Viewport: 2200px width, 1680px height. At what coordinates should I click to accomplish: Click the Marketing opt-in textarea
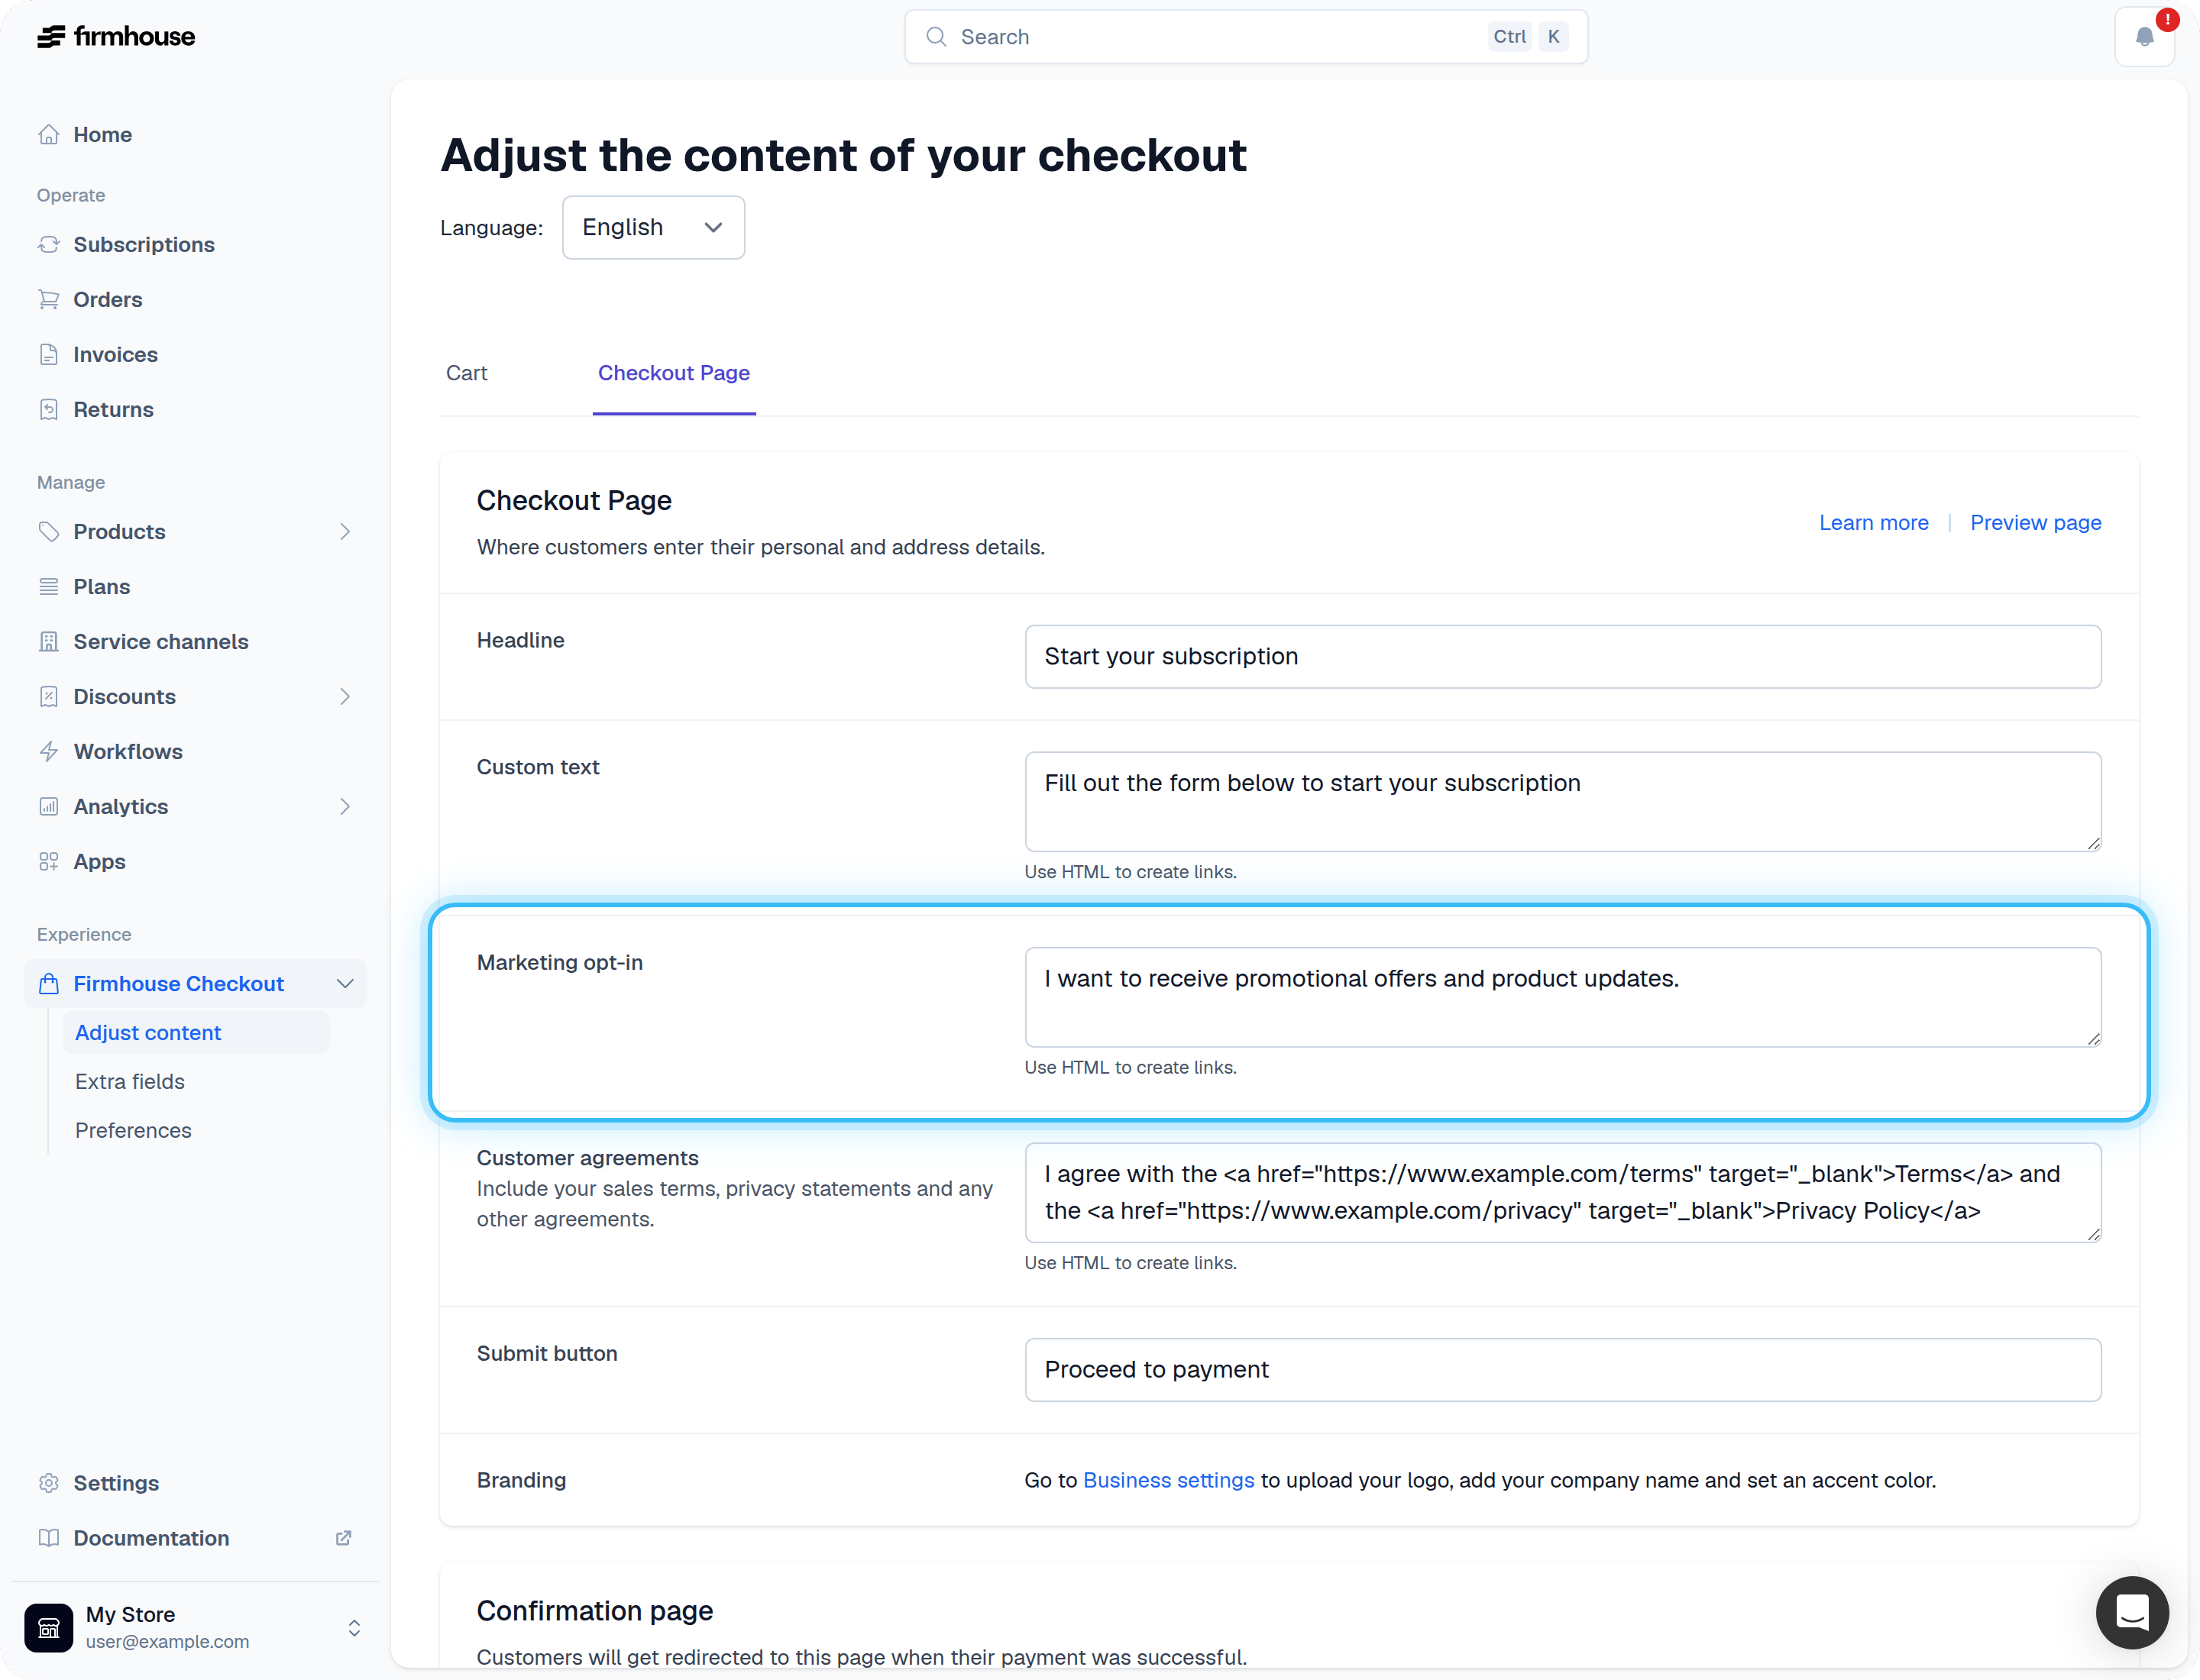tap(1563, 997)
